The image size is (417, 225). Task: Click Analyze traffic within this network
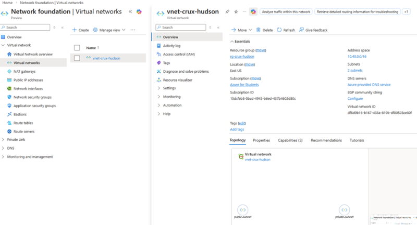pos(286,11)
